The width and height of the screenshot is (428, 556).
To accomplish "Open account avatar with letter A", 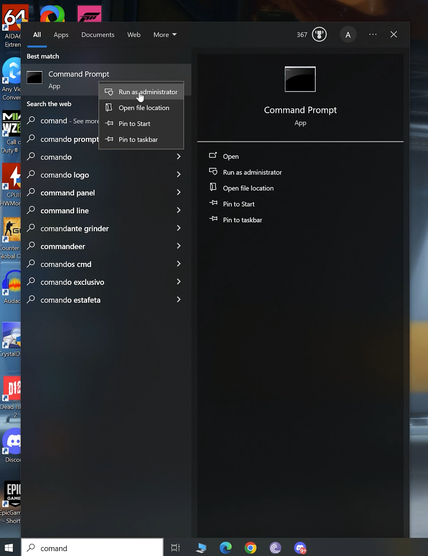I will point(348,35).
